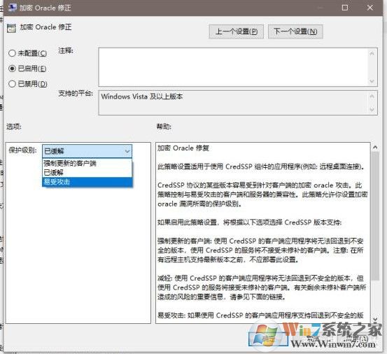Click the 支持的平台 box scroll up arrow
This screenshot has width=387, height=354.
tap(372, 97)
